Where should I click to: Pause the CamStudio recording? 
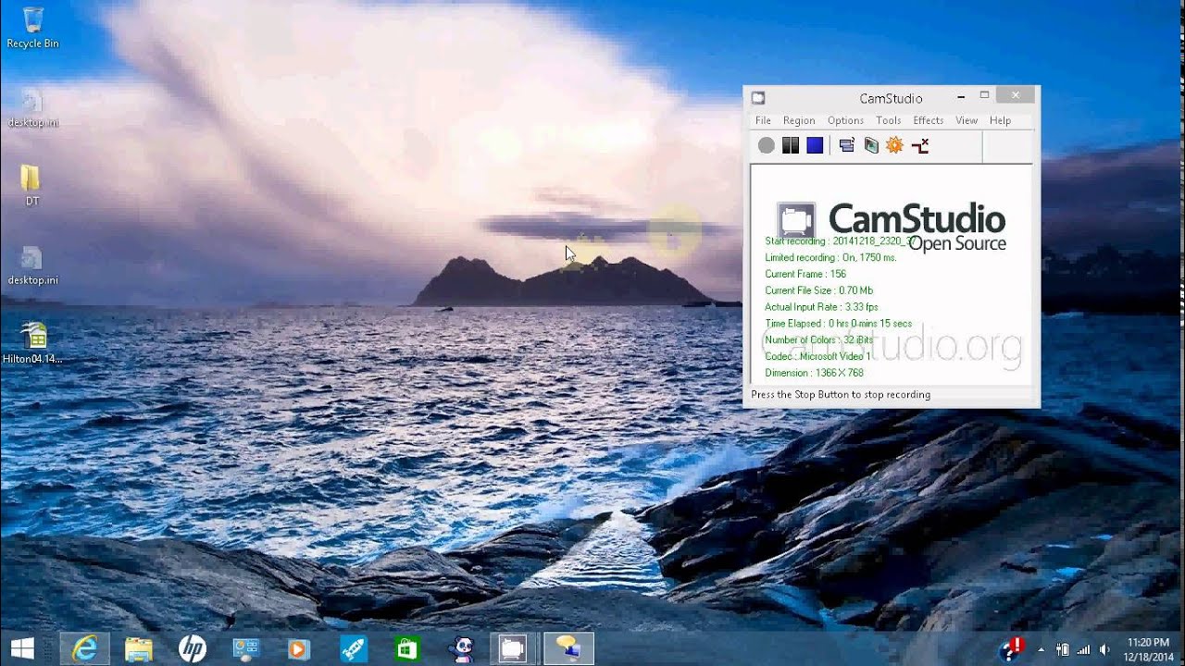(x=790, y=145)
